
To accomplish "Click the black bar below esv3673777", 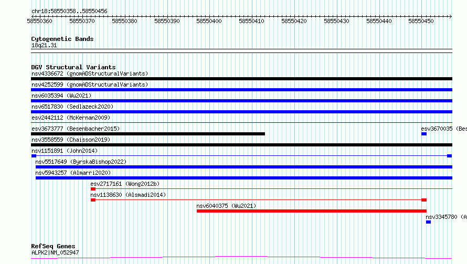I will coord(148,134).
